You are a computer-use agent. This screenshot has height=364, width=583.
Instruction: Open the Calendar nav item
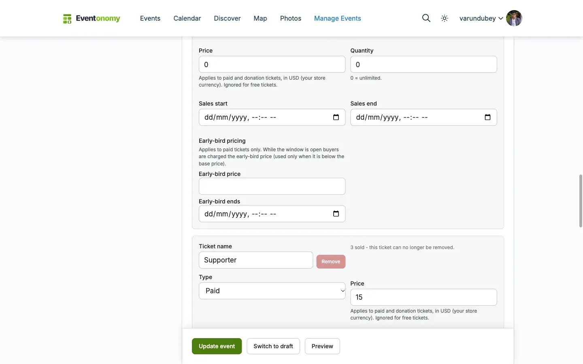187,18
